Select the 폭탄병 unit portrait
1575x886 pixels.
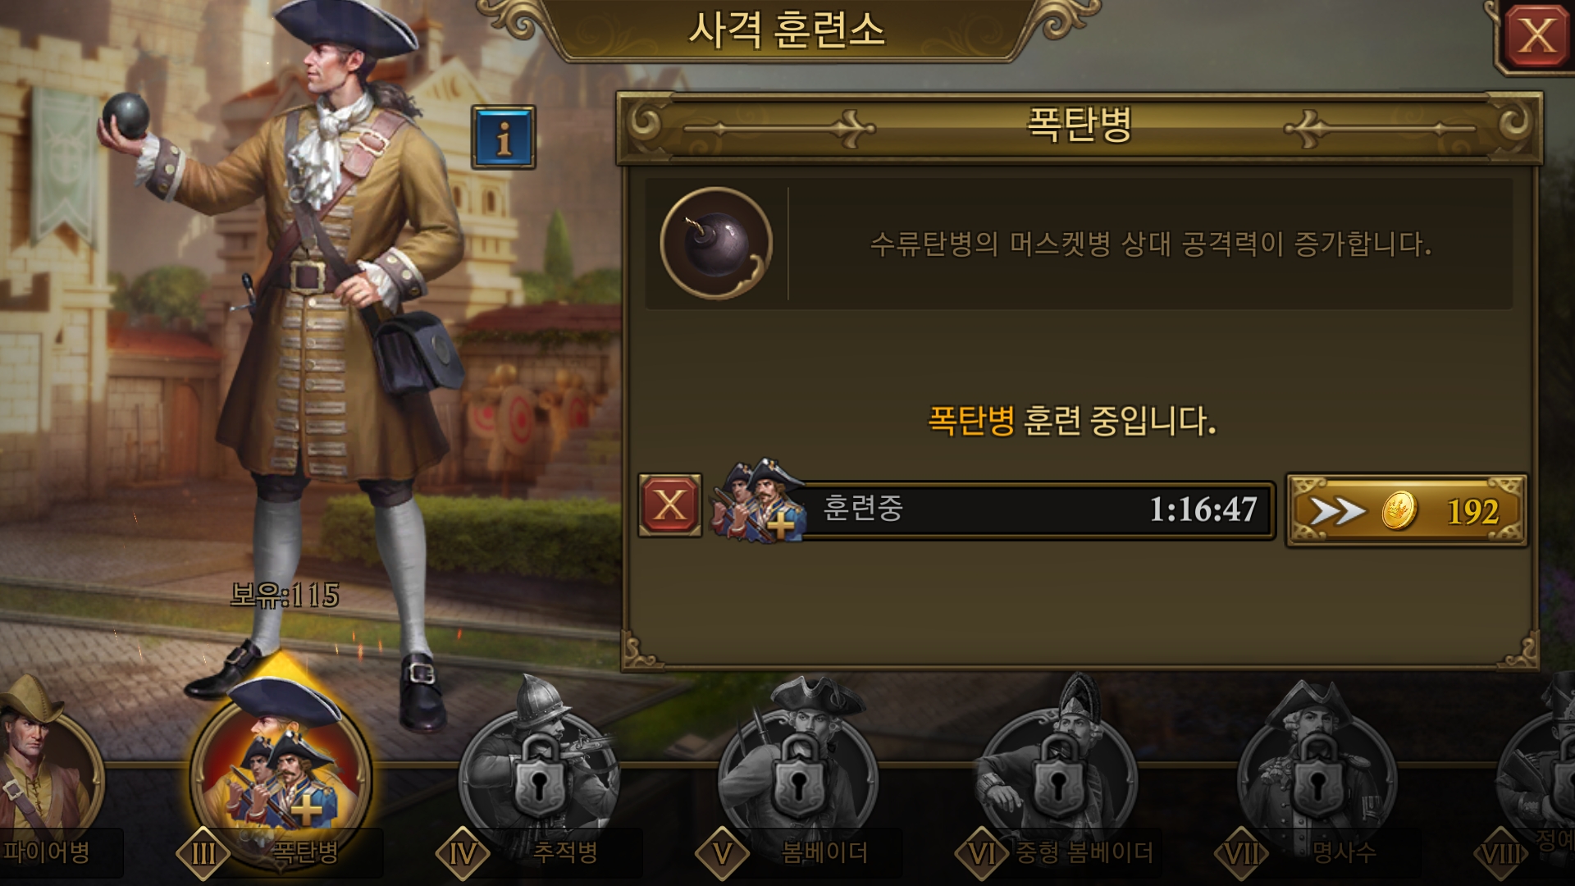281,771
